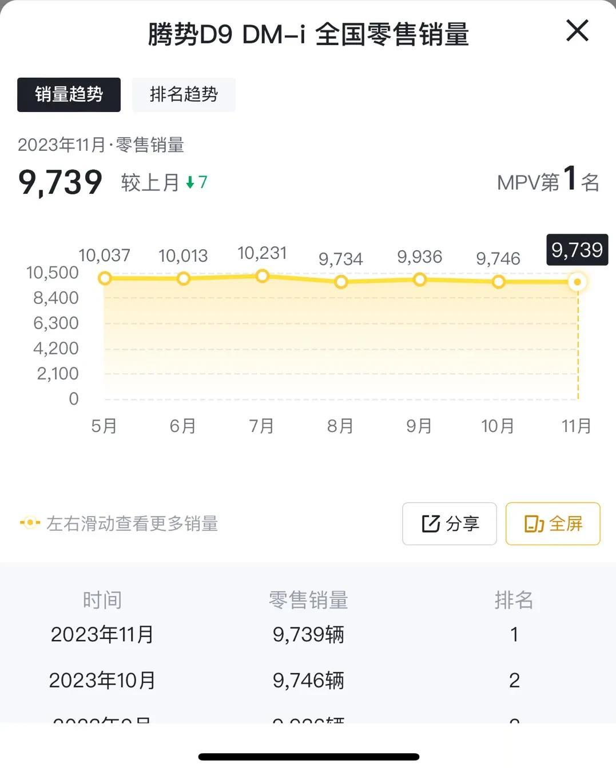Tap the 分享 share button
This screenshot has width=616, height=772.
click(450, 523)
